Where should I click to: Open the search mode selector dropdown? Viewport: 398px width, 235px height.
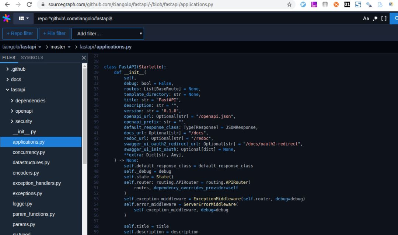24,18
